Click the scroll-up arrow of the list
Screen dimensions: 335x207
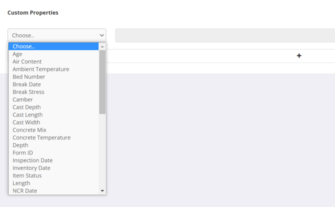tap(102, 46)
